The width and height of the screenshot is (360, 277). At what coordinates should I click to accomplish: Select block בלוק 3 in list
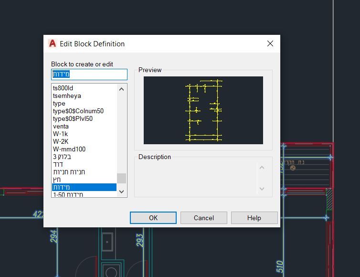pos(84,157)
